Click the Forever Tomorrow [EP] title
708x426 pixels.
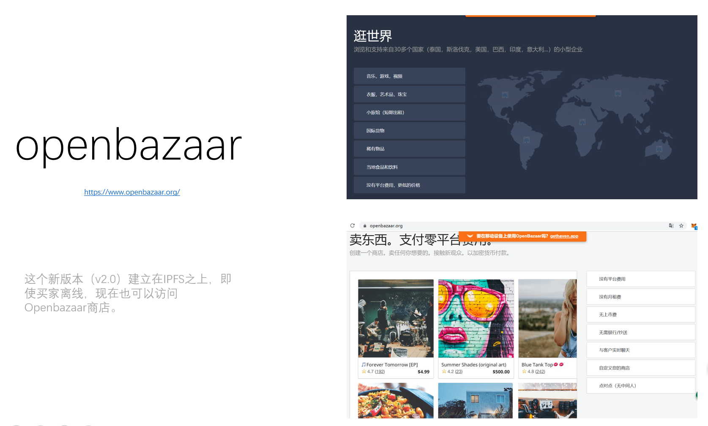click(x=392, y=365)
